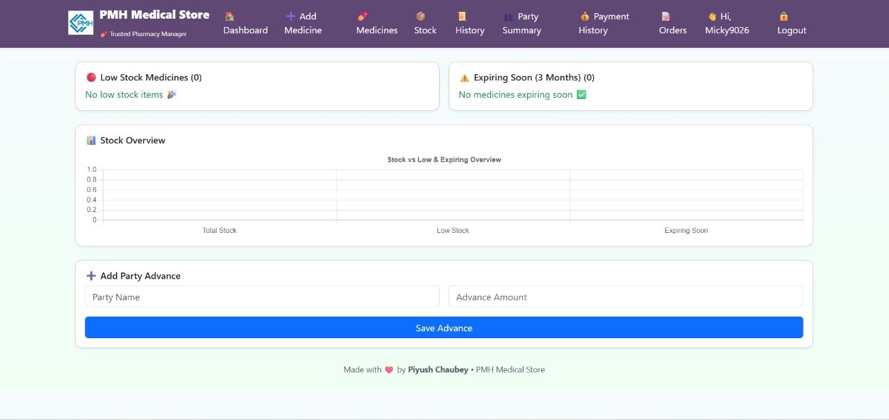Click the money bag Payment History icon
Viewport: 889px width, 420px height.
click(x=585, y=16)
